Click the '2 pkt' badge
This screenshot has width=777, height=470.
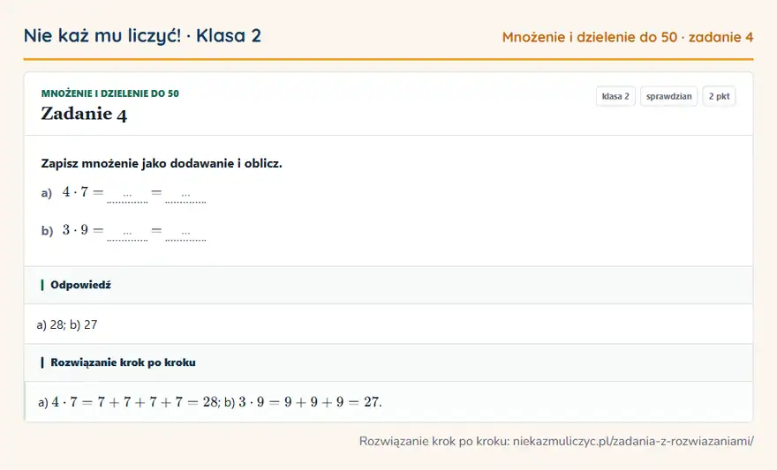(x=719, y=96)
